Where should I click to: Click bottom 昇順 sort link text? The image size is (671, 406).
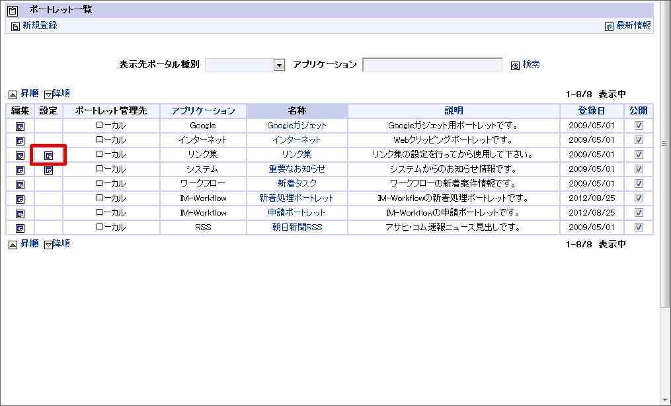[x=30, y=243]
